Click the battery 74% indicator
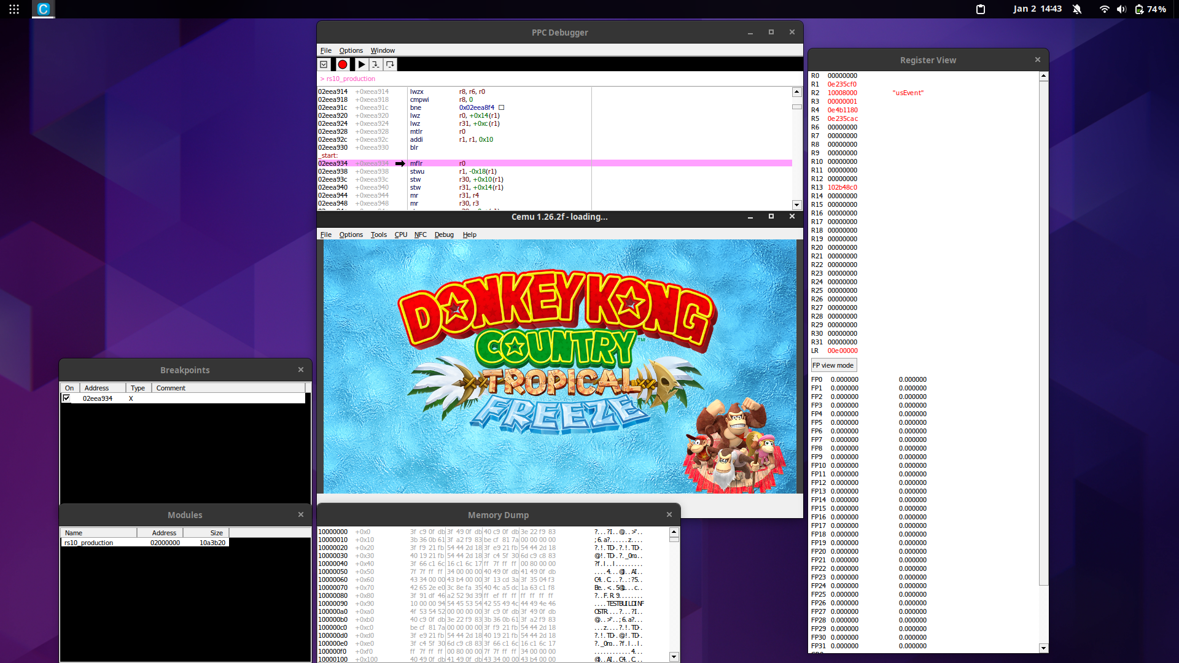 [1151, 9]
